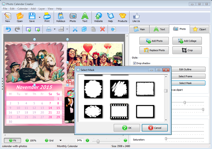
Task: Undo the last action
Action: (8, 29)
